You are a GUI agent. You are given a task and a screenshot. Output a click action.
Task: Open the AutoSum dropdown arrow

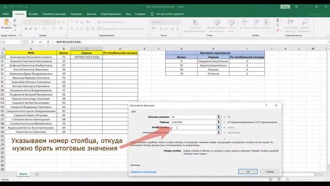tap(282, 21)
